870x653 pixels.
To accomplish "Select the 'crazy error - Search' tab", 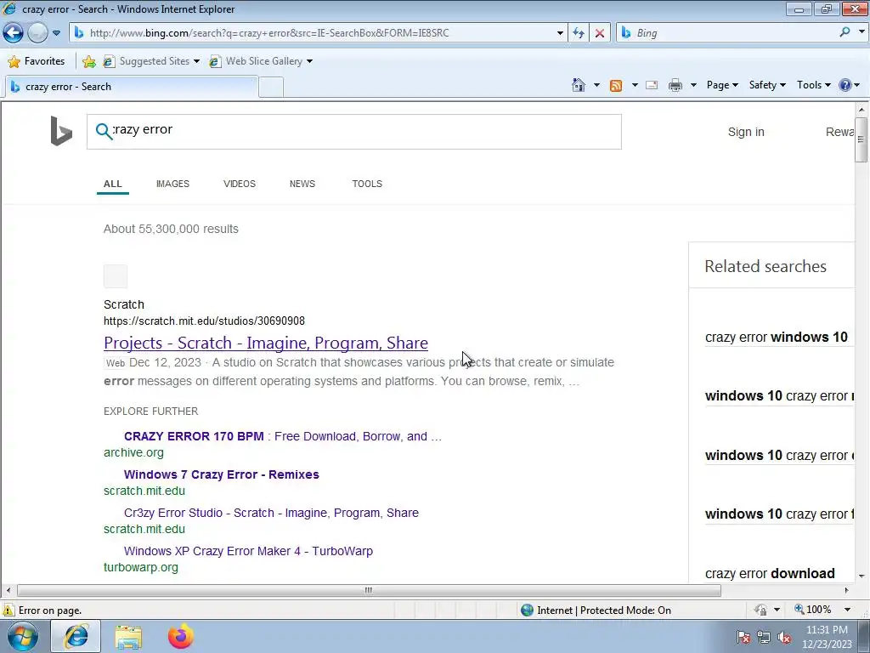I will (131, 87).
